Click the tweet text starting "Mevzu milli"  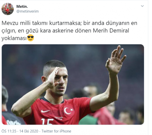[69, 31]
